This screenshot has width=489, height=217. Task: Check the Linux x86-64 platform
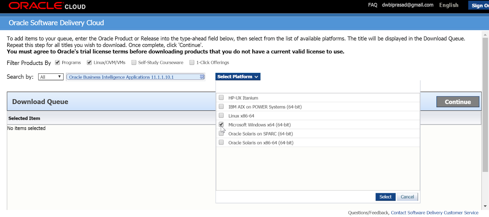pos(221,116)
